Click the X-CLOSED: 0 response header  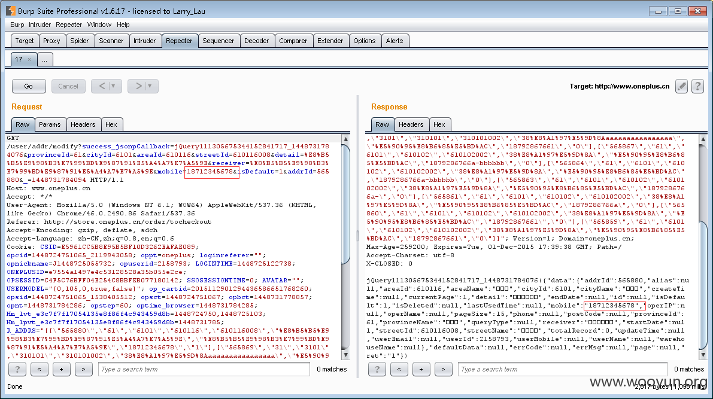point(389,264)
